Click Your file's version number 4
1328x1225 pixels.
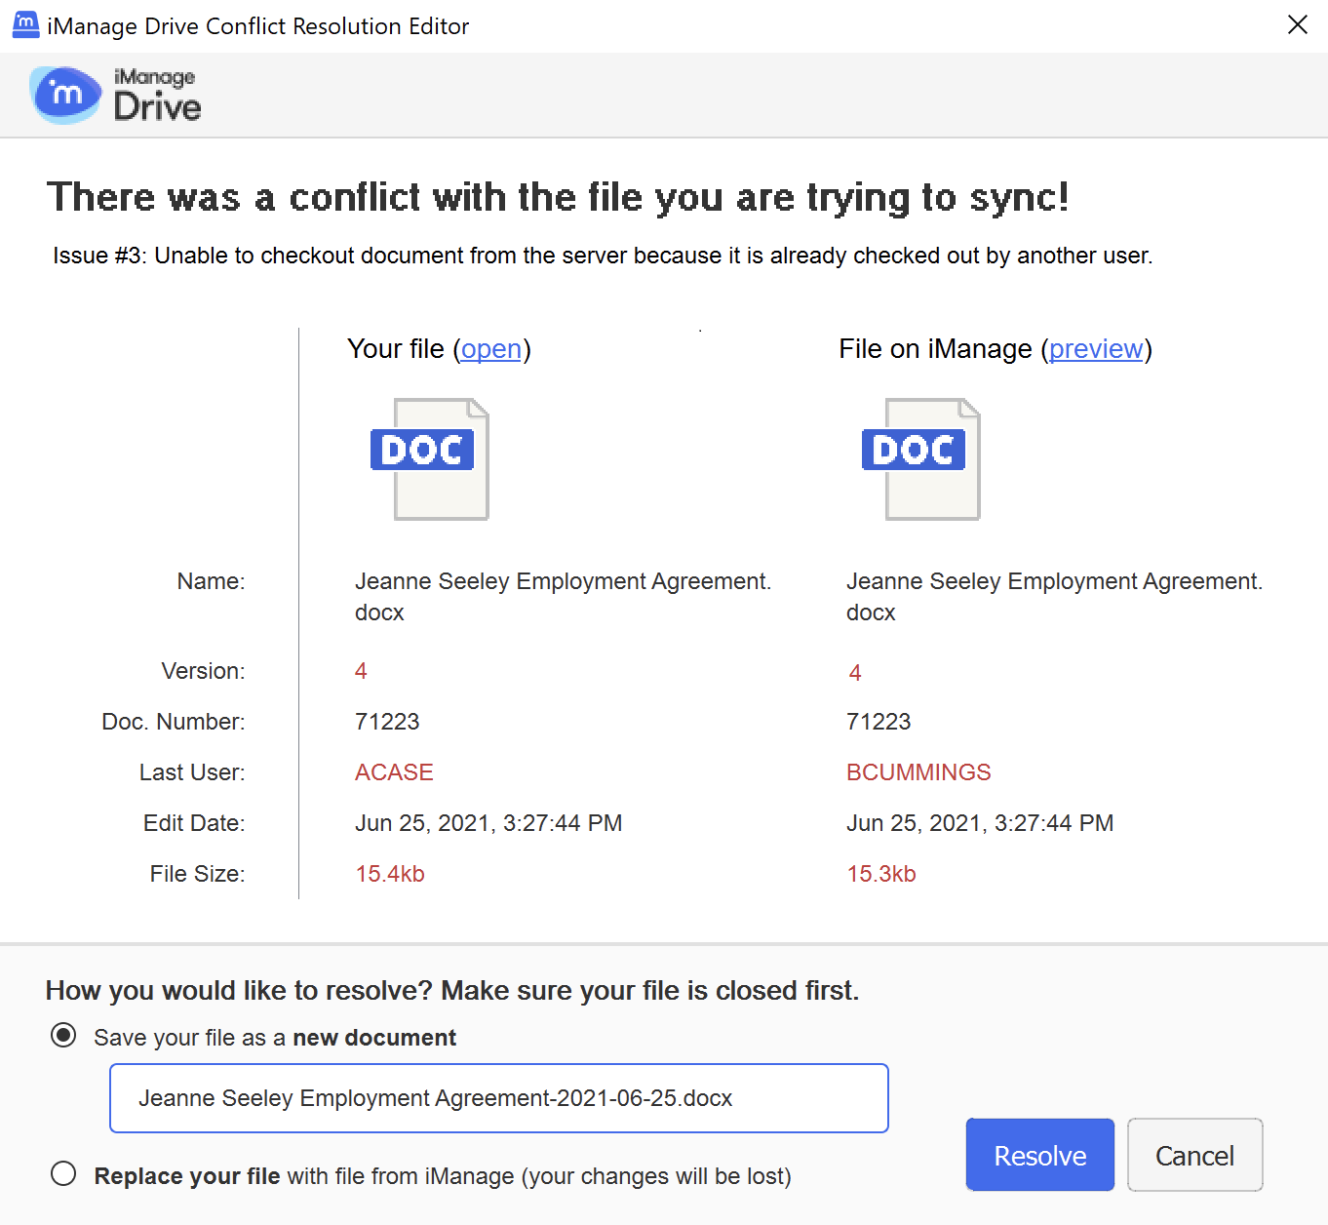(361, 671)
